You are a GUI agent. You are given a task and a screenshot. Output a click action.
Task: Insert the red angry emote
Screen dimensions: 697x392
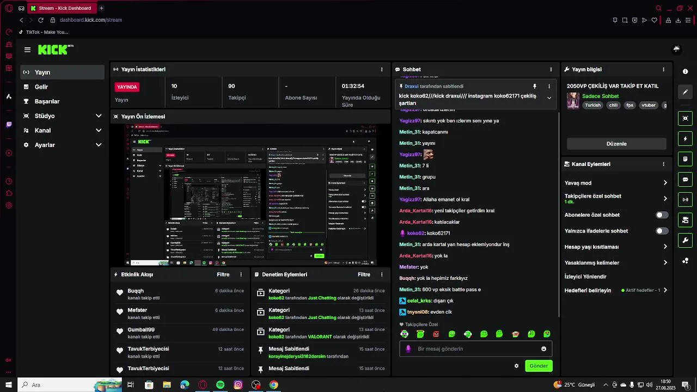pyautogui.click(x=436, y=334)
